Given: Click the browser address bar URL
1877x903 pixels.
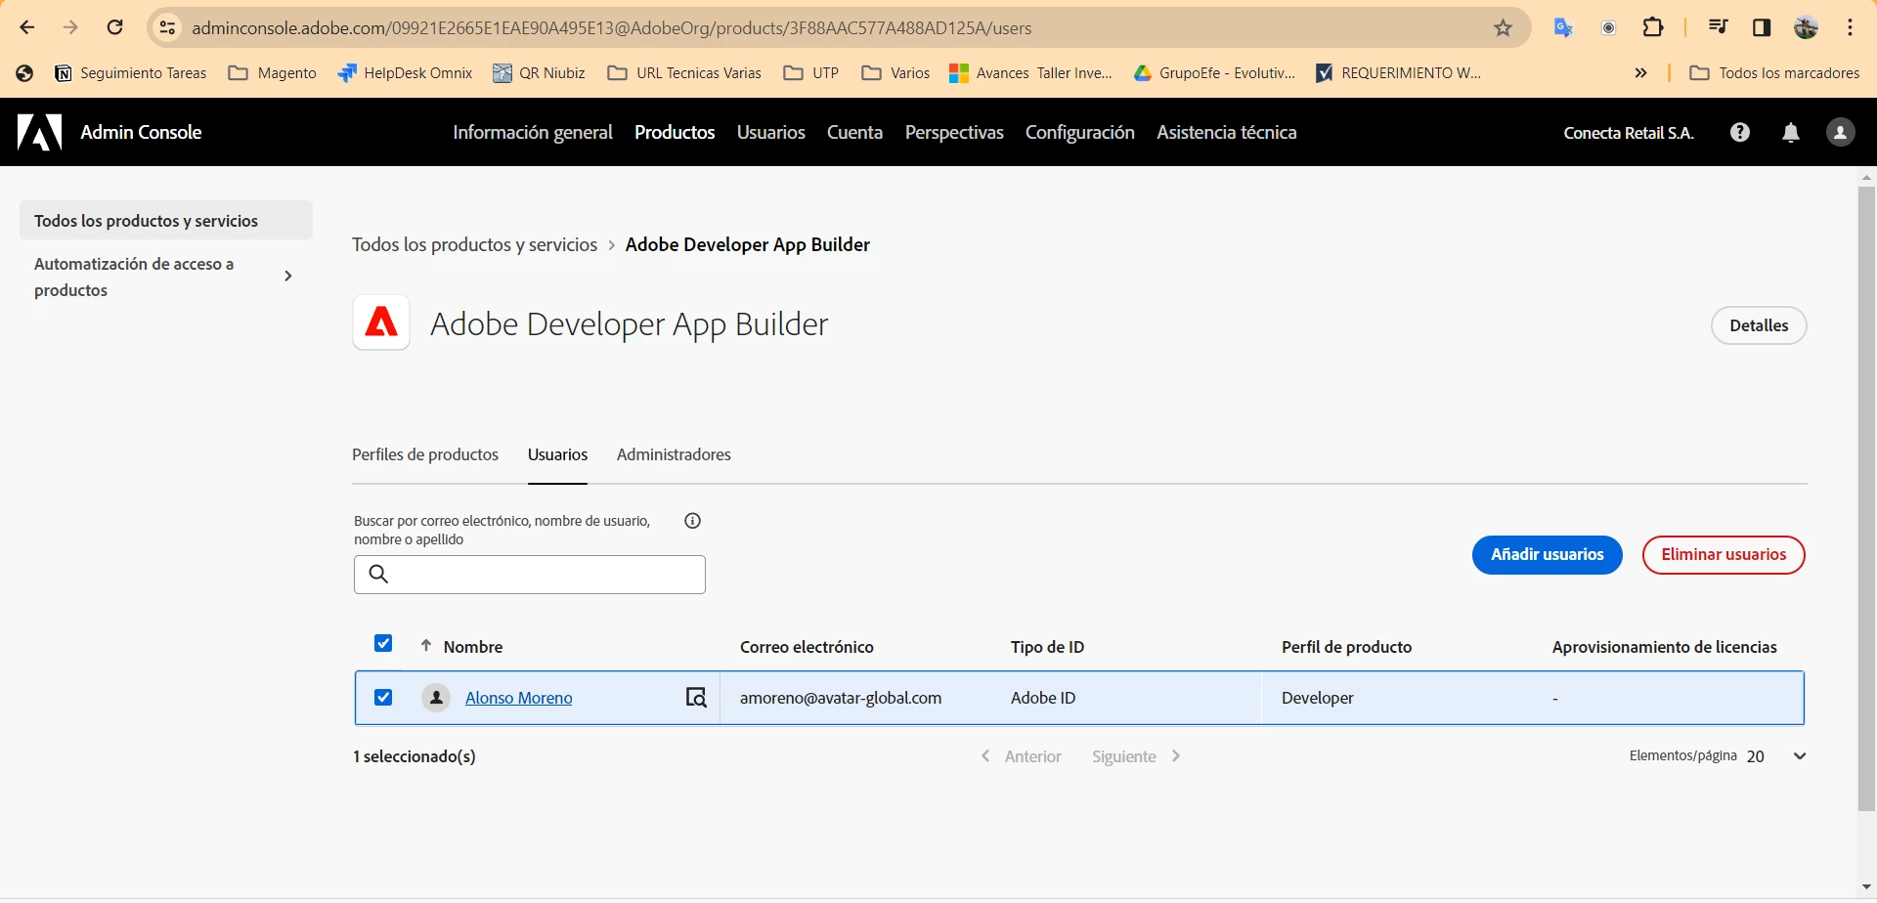Looking at the screenshot, I should 612,28.
